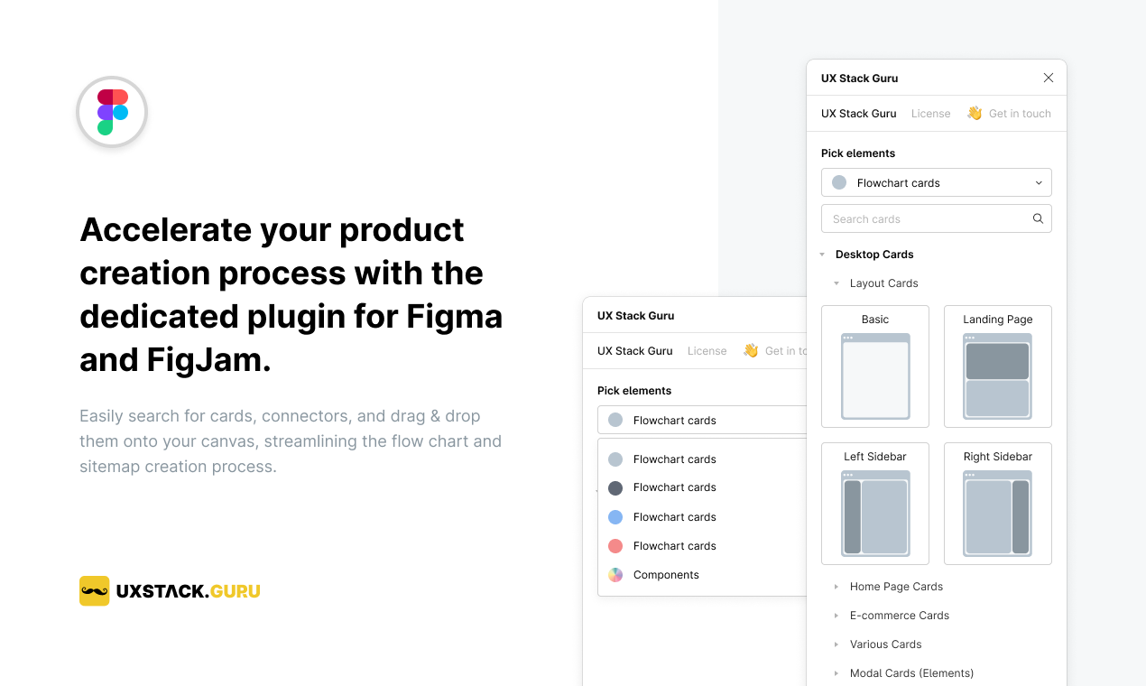Viewport: 1146px width, 686px height.
Task: Click the UX Stack Guru title of front panel
Action: click(860, 79)
